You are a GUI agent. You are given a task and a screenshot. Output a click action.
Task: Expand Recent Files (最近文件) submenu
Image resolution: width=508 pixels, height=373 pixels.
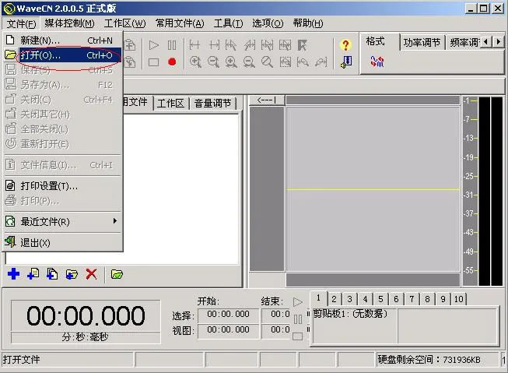[63, 222]
